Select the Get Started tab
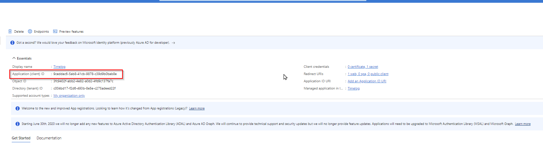 (21, 138)
